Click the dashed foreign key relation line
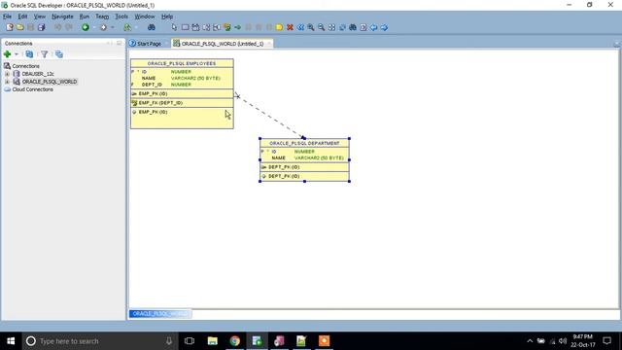Viewport: 622px width, 350px height. click(x=270, y=117)
